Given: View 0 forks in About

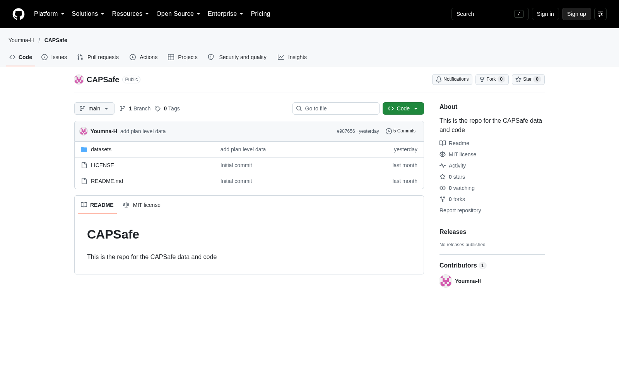Looking at the screenshot, I should (452, 199).
